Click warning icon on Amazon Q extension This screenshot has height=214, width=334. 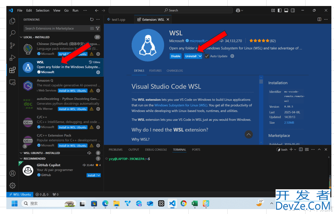coord(92,91)
